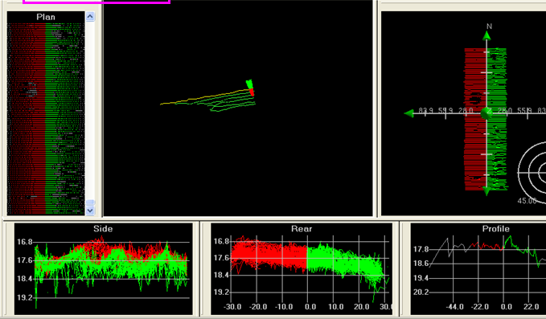Select the red port-side swath in Plan view
Viewport: 546px width, 319px height.
pos(27,118)
